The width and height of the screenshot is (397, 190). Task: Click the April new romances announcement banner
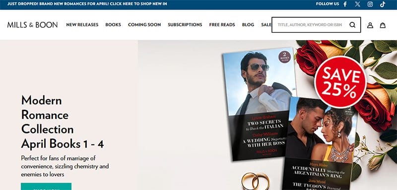click(87, 4)
